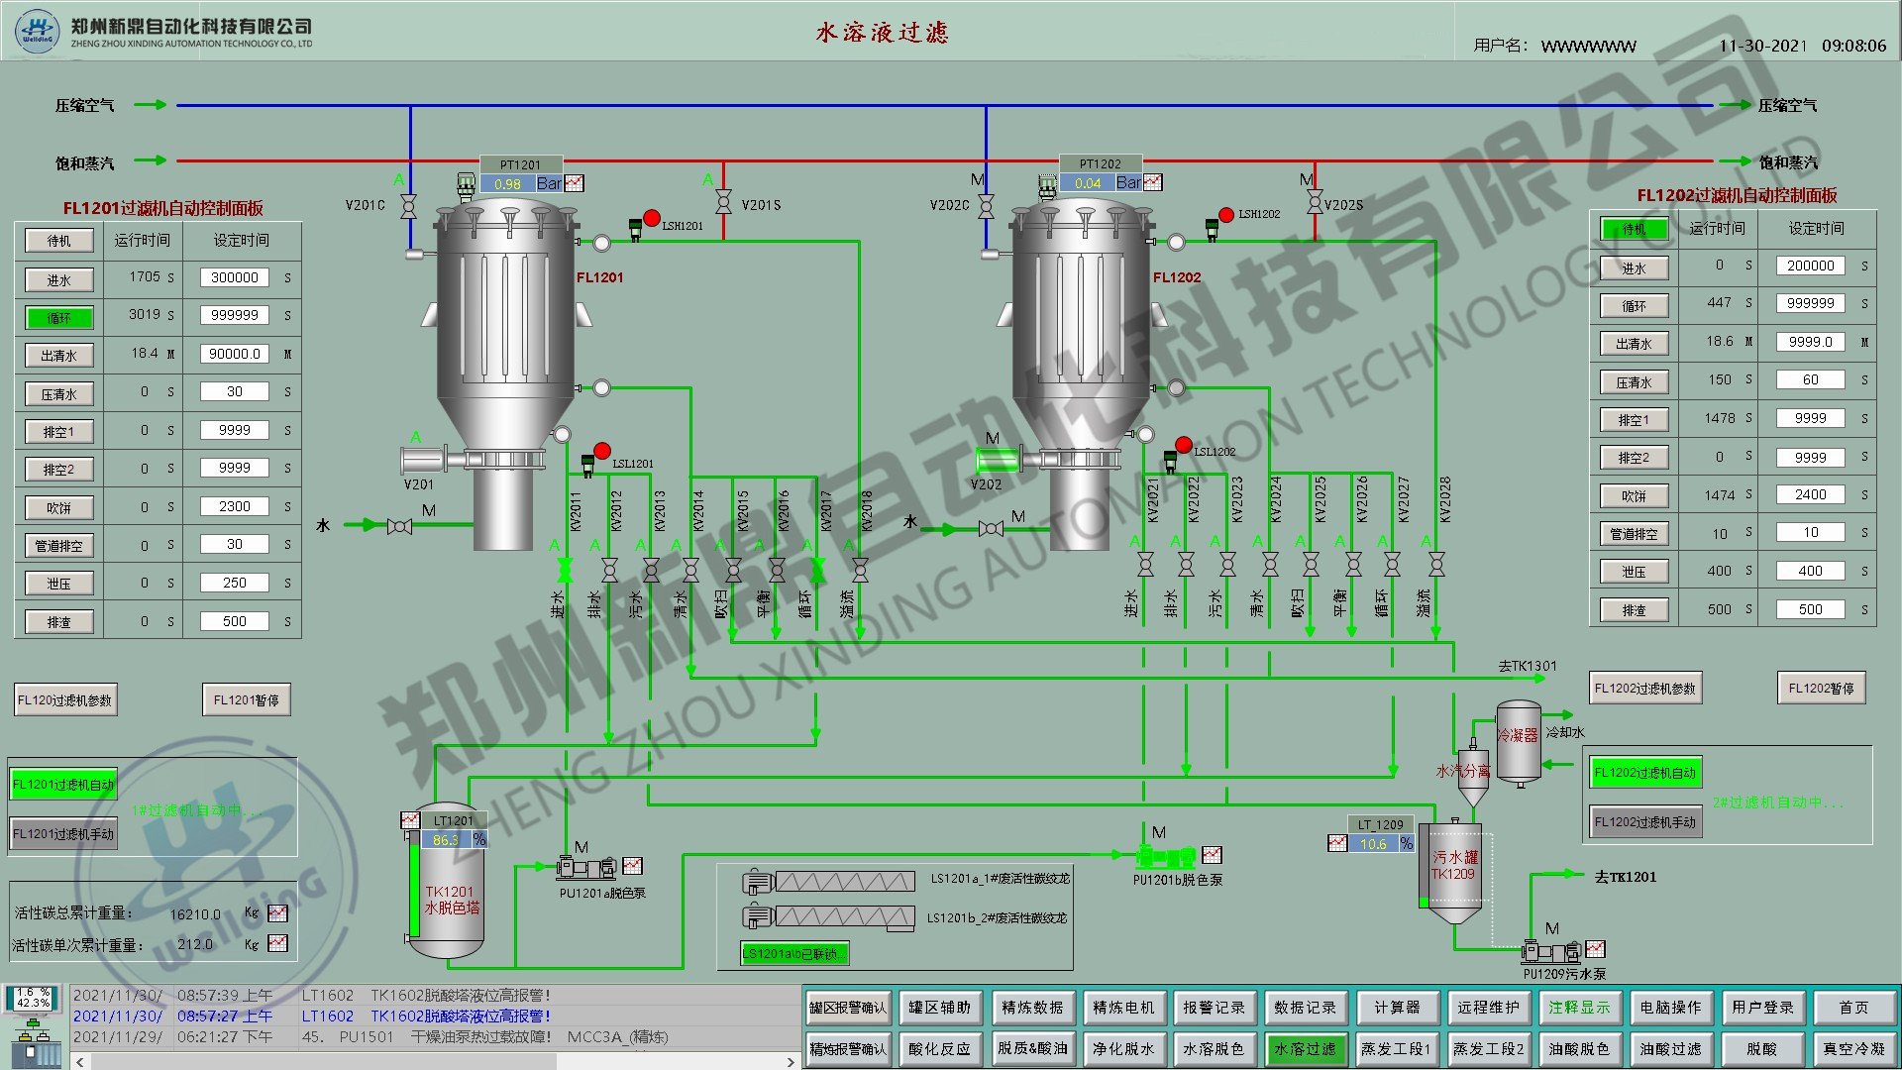Open the KV2011 water inlet valve
This screenshot has height=1070, width=1902.
(566, 569)
